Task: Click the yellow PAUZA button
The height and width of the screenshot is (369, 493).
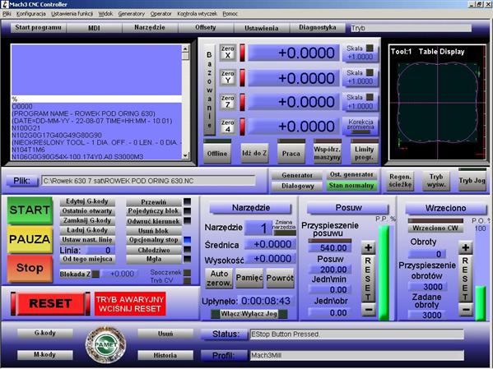Action: coord(30,239)
